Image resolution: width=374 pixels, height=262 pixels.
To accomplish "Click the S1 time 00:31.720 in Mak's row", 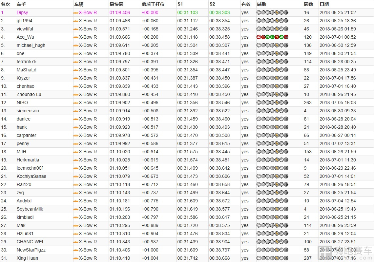I will (x=187, y=225).
